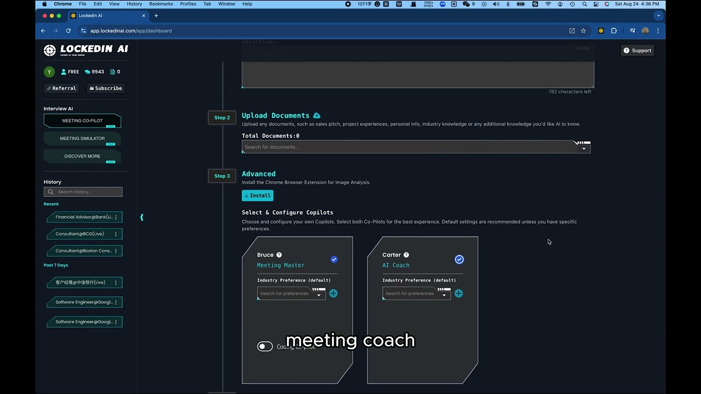Open Consultant@Boston Cons… history item
Screen dimensions: 701x394
(x=83, y=251)
